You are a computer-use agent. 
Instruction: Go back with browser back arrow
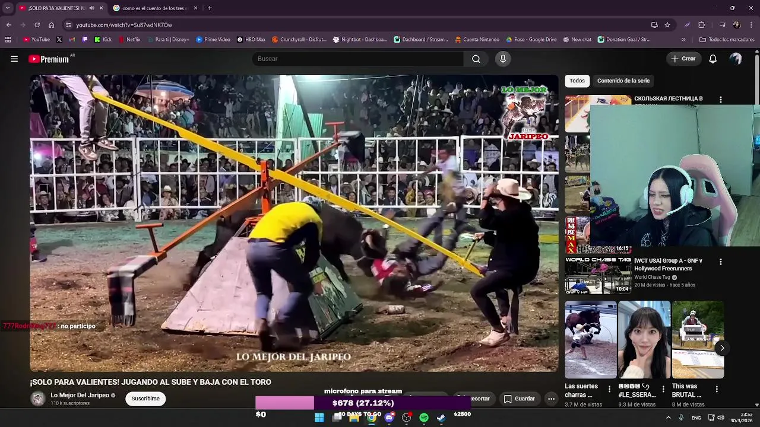click(x=8, y=25)
